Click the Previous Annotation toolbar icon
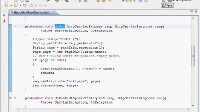The width and height of the screenshot is (200, 112). tap(15, 5)
